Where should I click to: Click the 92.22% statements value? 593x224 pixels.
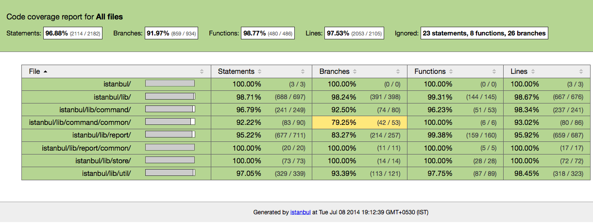(249, 122)
